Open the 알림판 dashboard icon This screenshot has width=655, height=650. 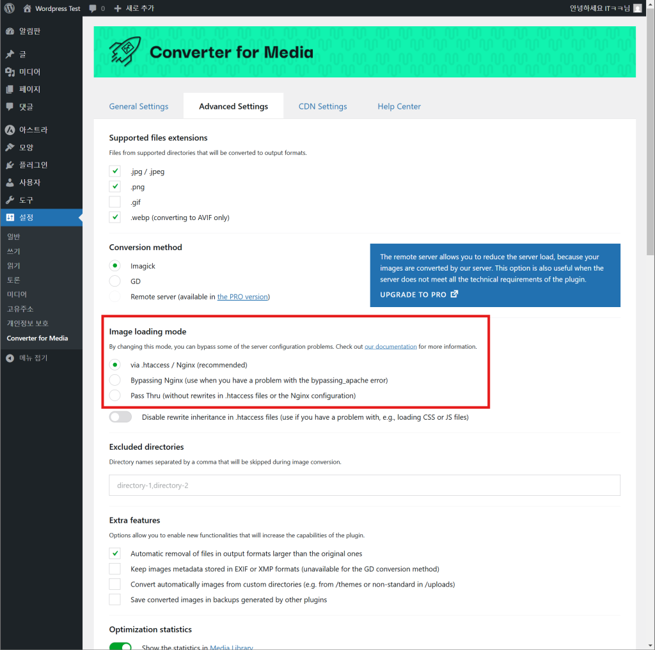point(10,31)
